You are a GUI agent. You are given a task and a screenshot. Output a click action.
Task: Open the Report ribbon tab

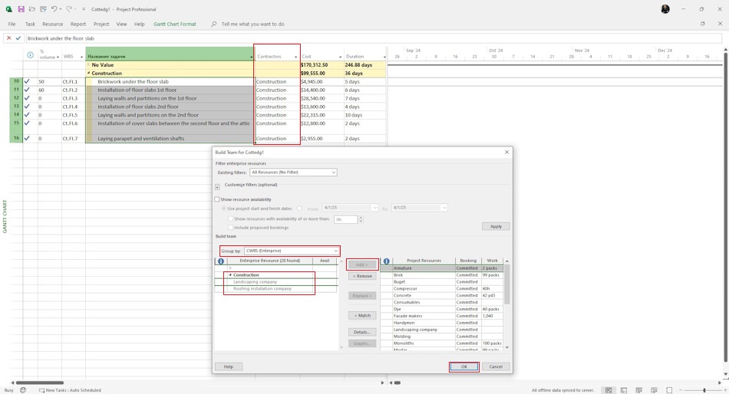point(78,24)
